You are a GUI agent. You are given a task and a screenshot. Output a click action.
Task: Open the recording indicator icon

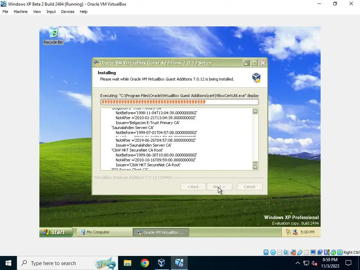coord(320,252)
